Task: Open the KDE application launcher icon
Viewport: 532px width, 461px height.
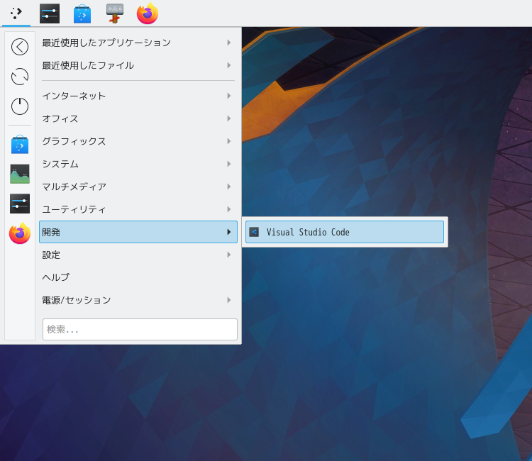Action: point(16,13)
